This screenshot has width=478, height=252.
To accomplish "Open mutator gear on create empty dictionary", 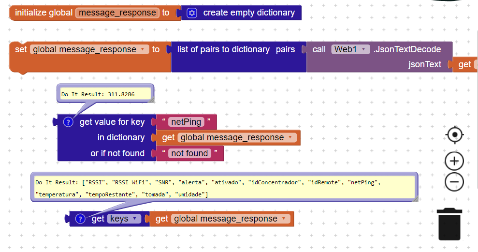I will (x=192, y=13).
